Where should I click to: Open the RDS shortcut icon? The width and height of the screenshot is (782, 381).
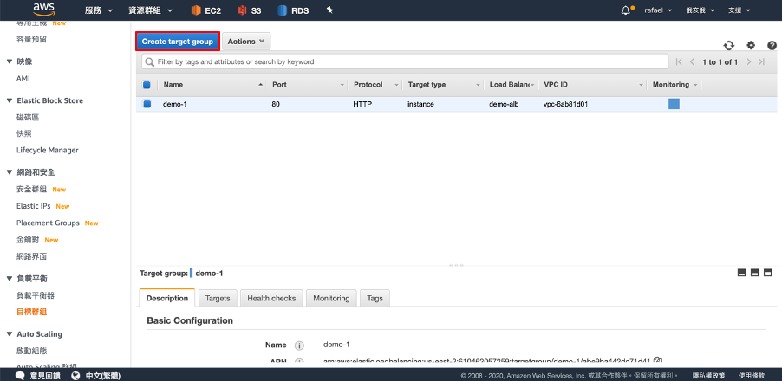click(283, 10)
